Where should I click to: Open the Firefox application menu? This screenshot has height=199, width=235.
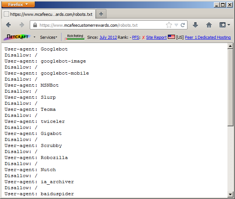[18, 5]
